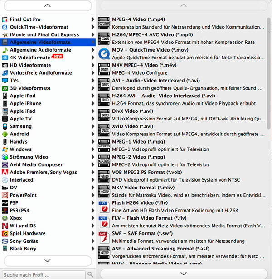Screen dimensions: 272x279
Task: Expand the DV submenu arrow
Action: coord(93,188)
